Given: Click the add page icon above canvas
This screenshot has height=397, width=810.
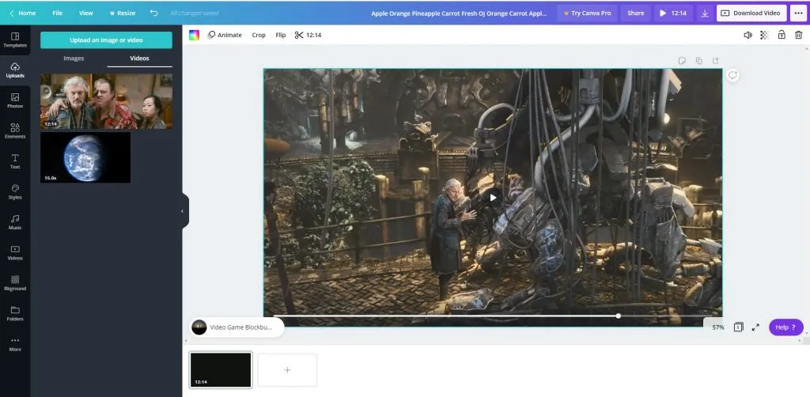Looking at the screenshot, I should (716, 61).
